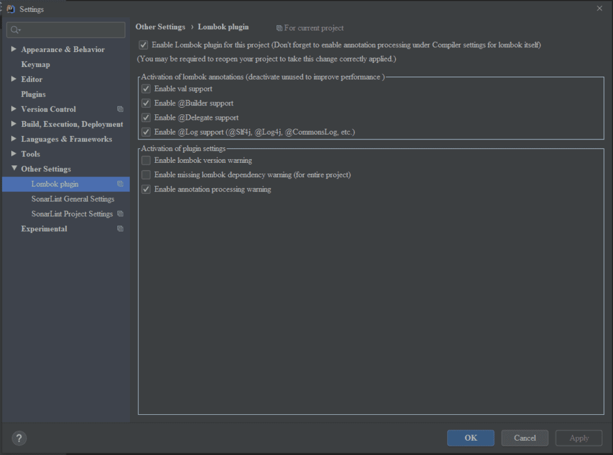Click the Help question mark icon
This screenshot has height=455, width=613.
[x=19, y=438]
